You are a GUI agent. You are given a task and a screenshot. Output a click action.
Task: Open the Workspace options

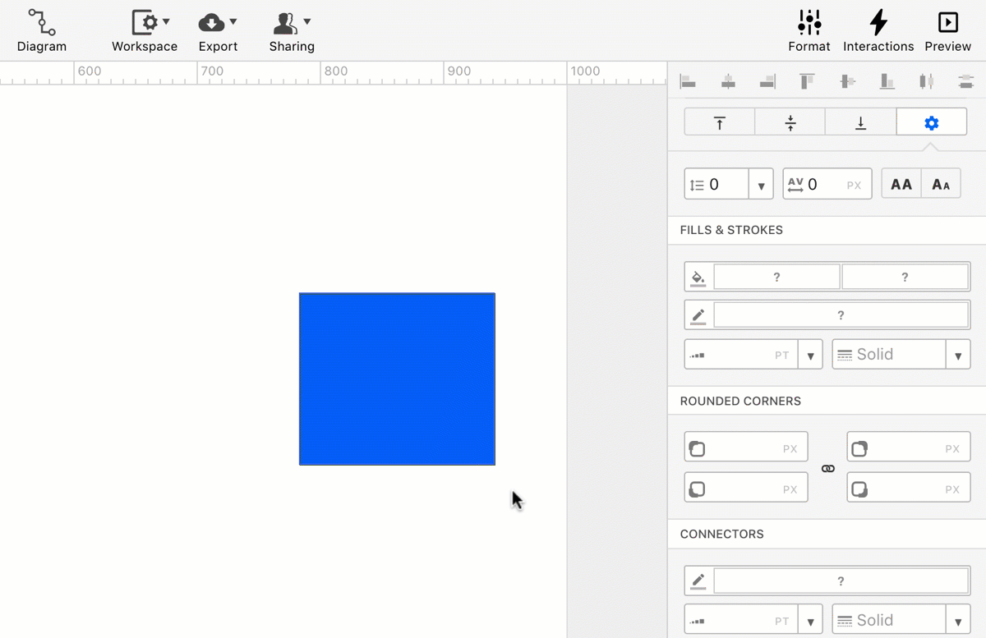(144, 30)
